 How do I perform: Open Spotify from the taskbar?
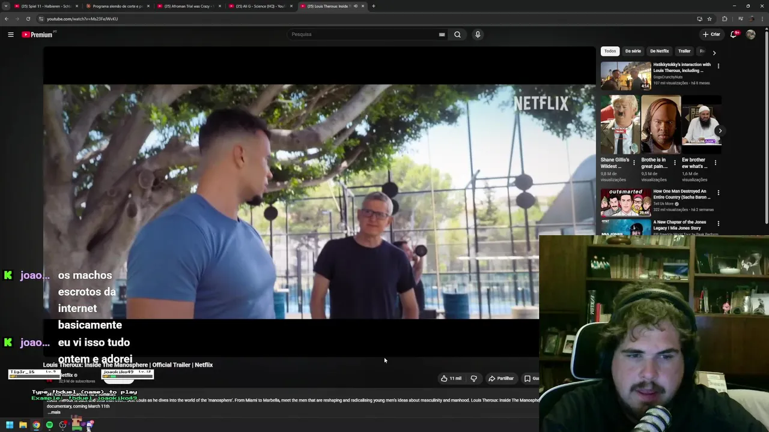(49, 425)
